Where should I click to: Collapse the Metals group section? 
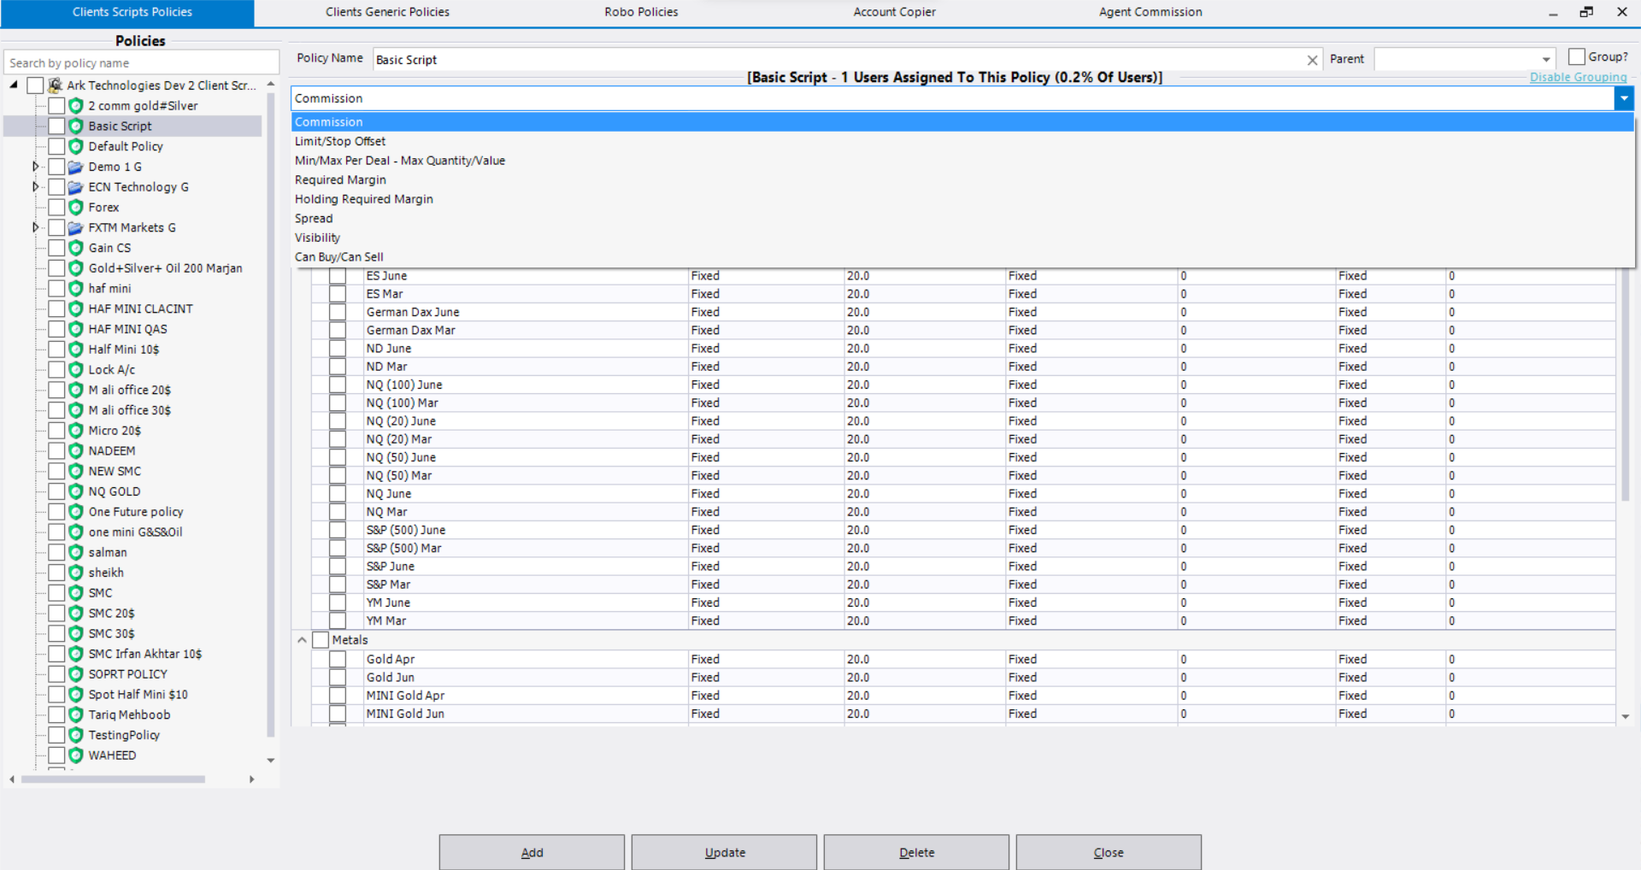coord(302,640)
